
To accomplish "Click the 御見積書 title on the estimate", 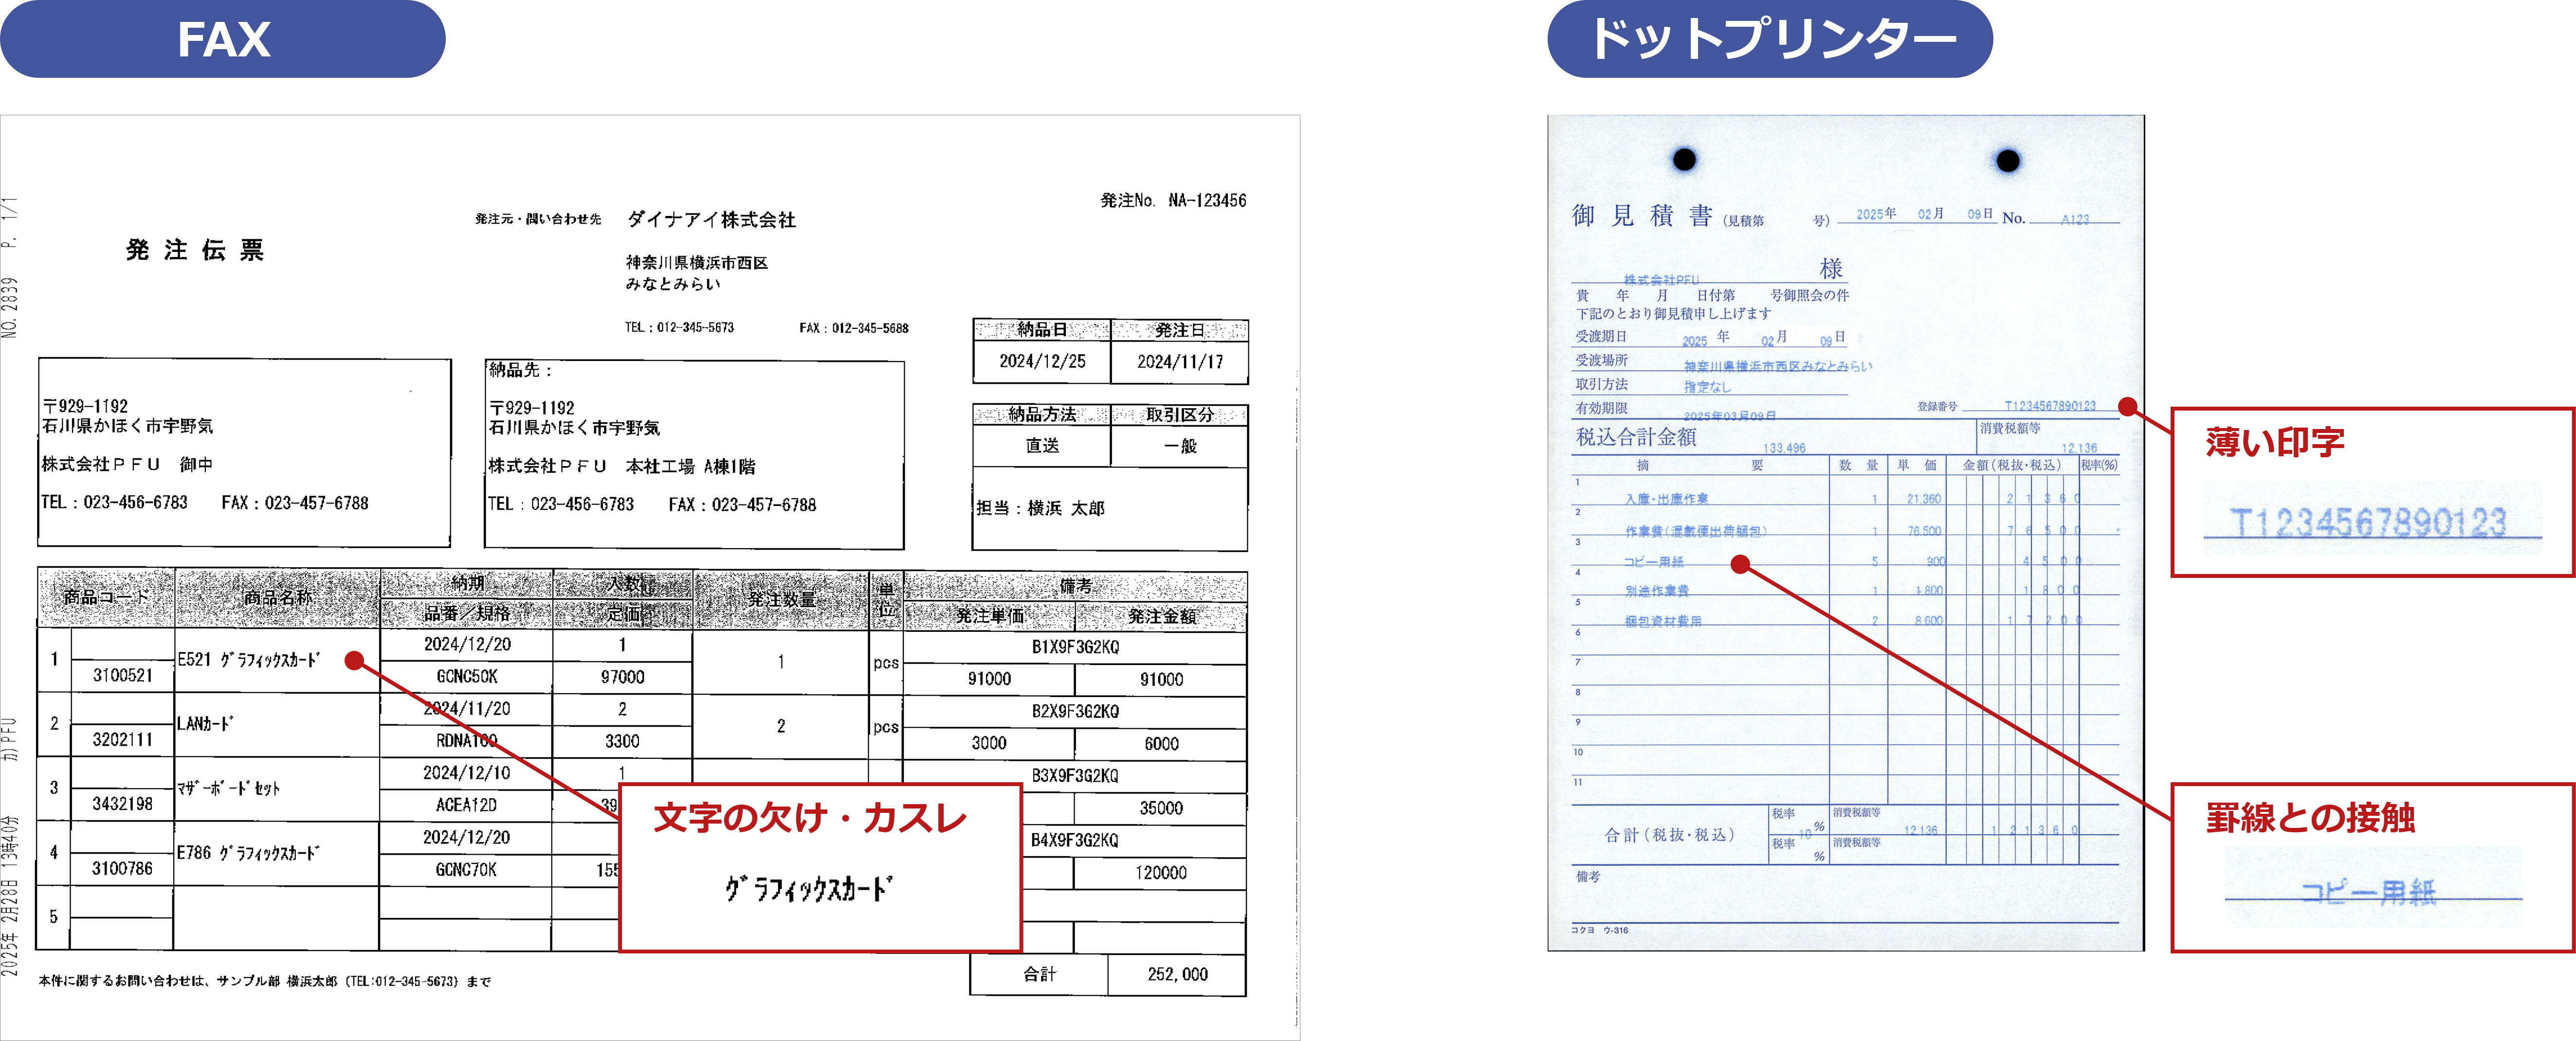I will 1641,216.
